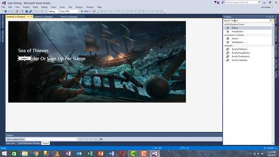Click the Save All icon in the toolbar

[31, 11]
